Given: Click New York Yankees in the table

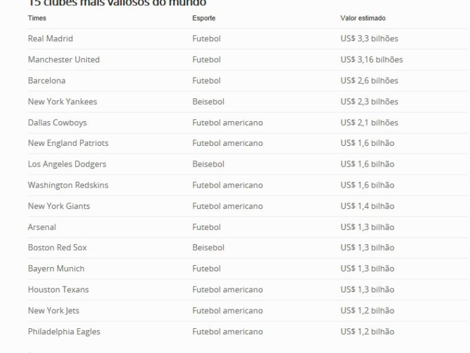Looking at the screenshot, I should (x=62, y=102).
